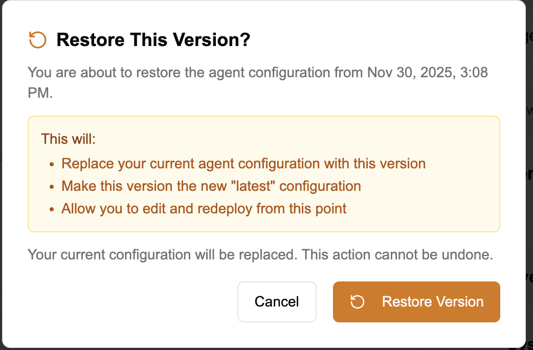This screenshot has width=533, height=350.
Task: Dismiss the dialog via Cancel
Action: coord(277,302)
